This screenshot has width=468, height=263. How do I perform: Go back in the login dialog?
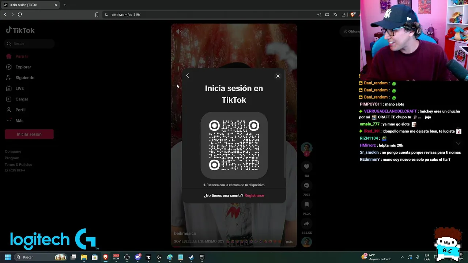188,76
